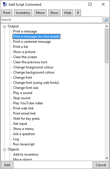Maximize the Add Script Command window
110x169 pixels.
90,4
